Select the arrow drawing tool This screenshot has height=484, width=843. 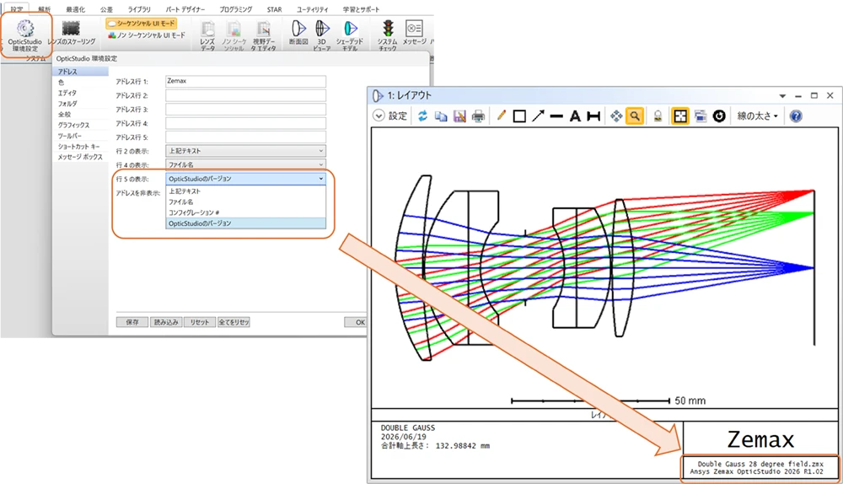(538, 116)
